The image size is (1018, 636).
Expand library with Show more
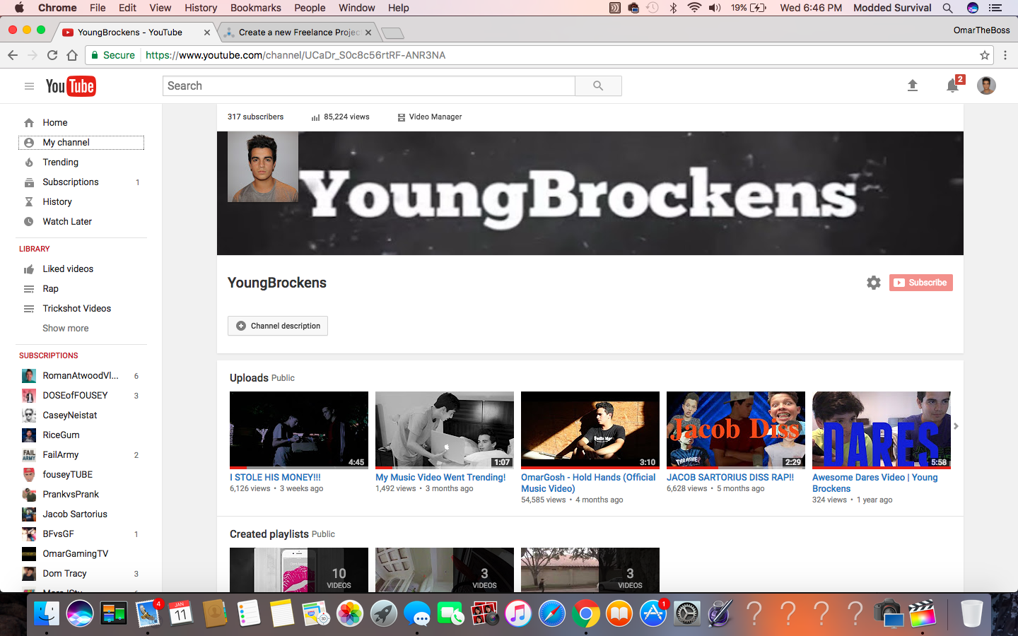pyautogui.click(x=65, y=328)
